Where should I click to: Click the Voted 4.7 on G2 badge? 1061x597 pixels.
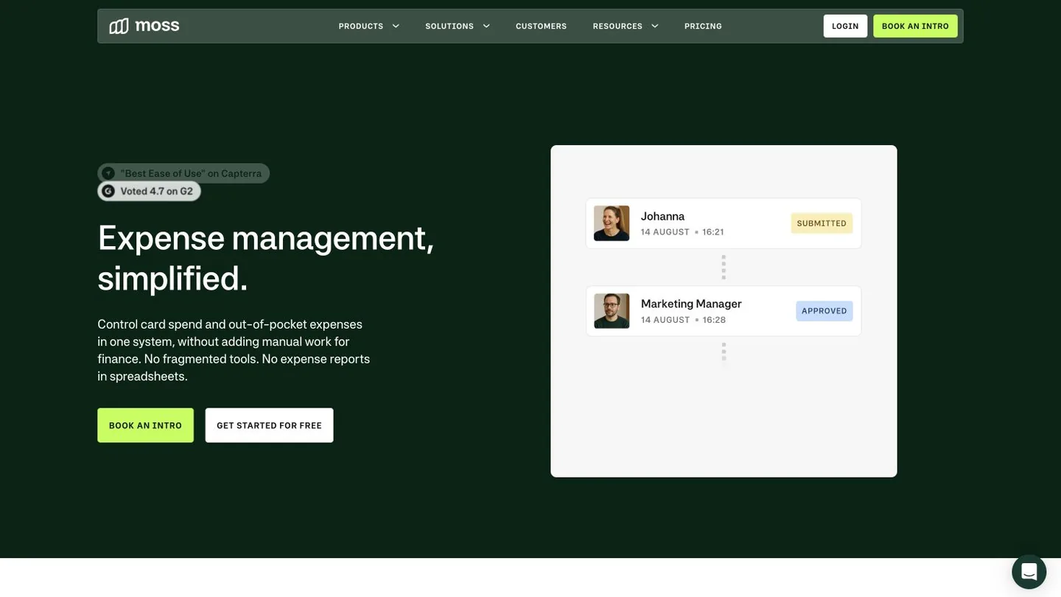150,191
